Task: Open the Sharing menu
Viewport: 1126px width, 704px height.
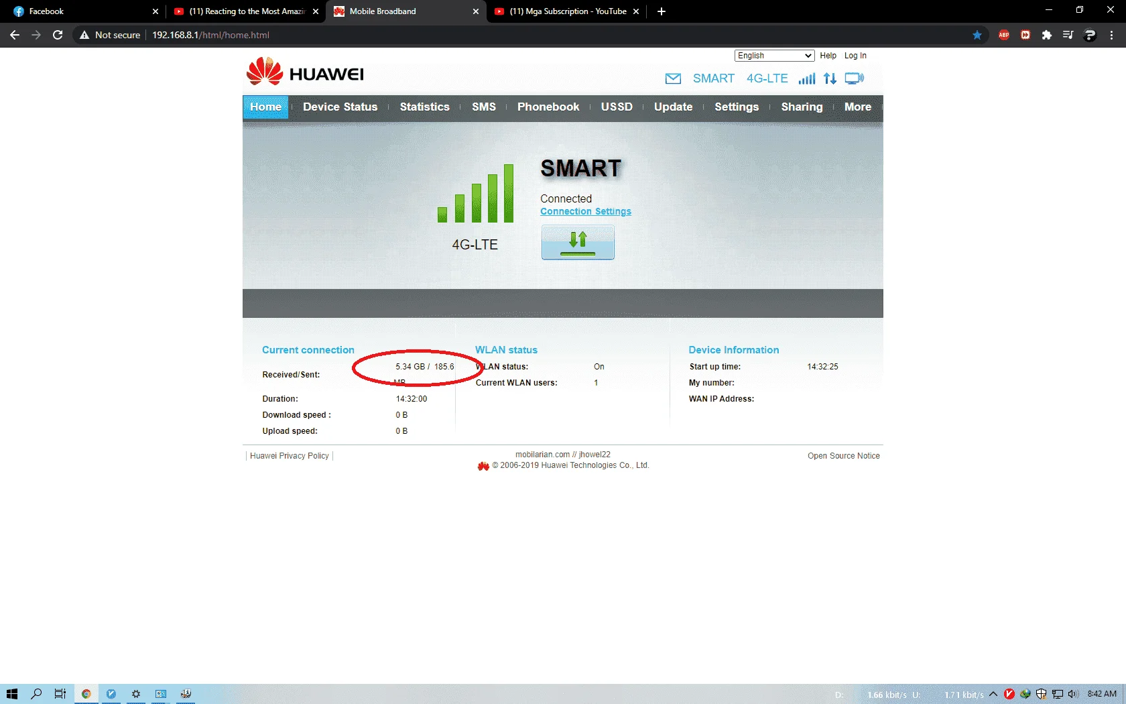Action: [802, 107]
